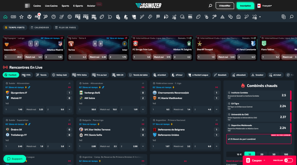The height and width of the screenshot is (165, 297).
Task: Select the 50 stake amount button
Action: point(274,154)
